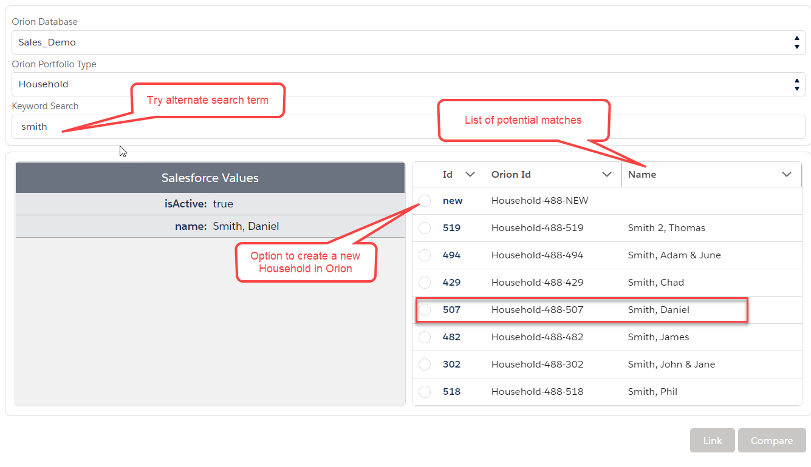Open the Id column menu chevron
The width and height of the screenshot is (811, 467).
point(470,175)
